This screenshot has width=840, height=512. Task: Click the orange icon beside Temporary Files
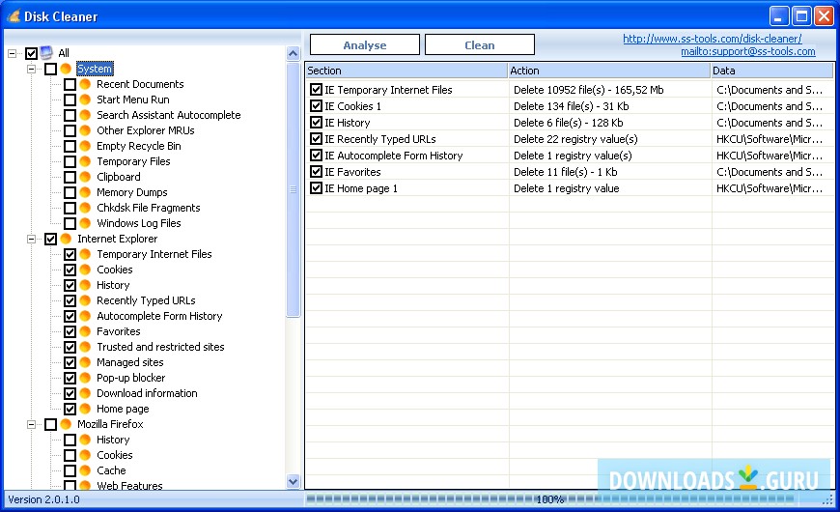85,161
